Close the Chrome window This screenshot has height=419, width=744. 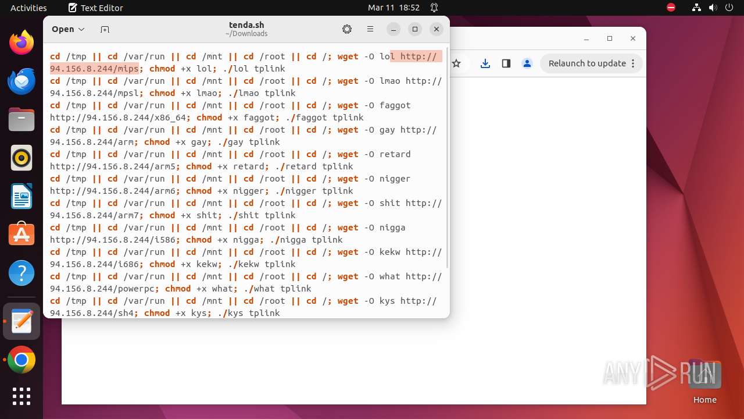click(x=633, y=38)
